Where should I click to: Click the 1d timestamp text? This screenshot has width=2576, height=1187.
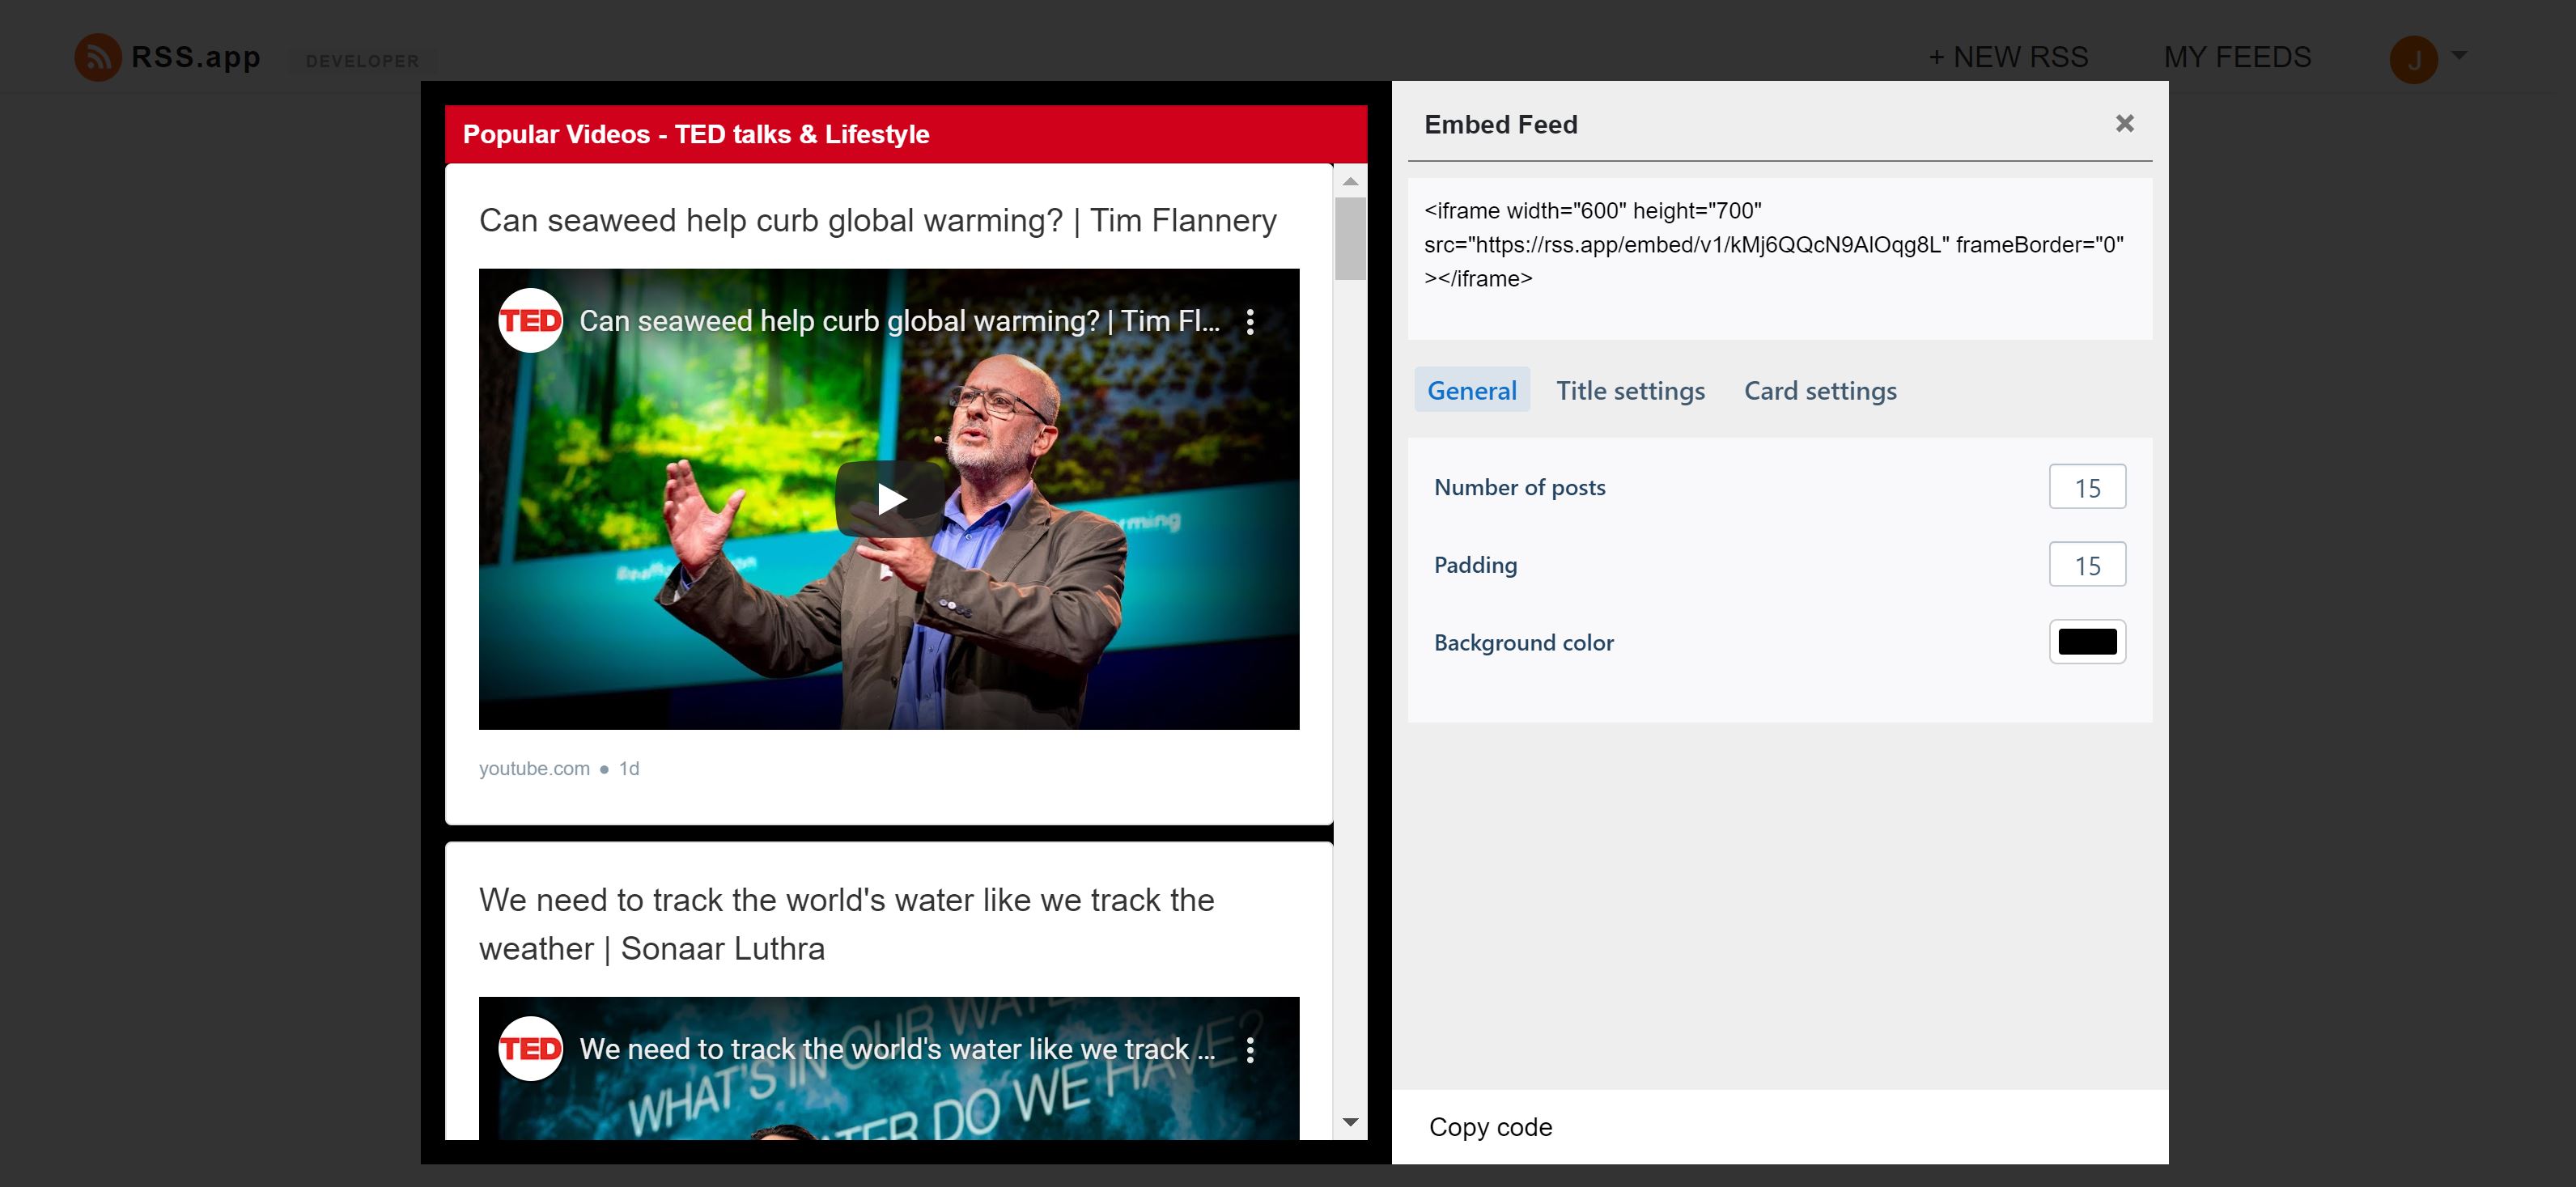628,768
